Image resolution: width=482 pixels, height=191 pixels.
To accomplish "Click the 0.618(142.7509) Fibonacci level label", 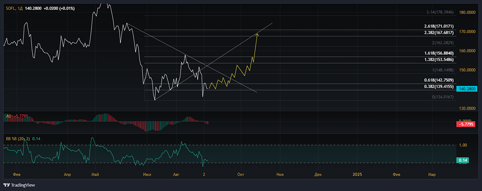I will [439, 80].
